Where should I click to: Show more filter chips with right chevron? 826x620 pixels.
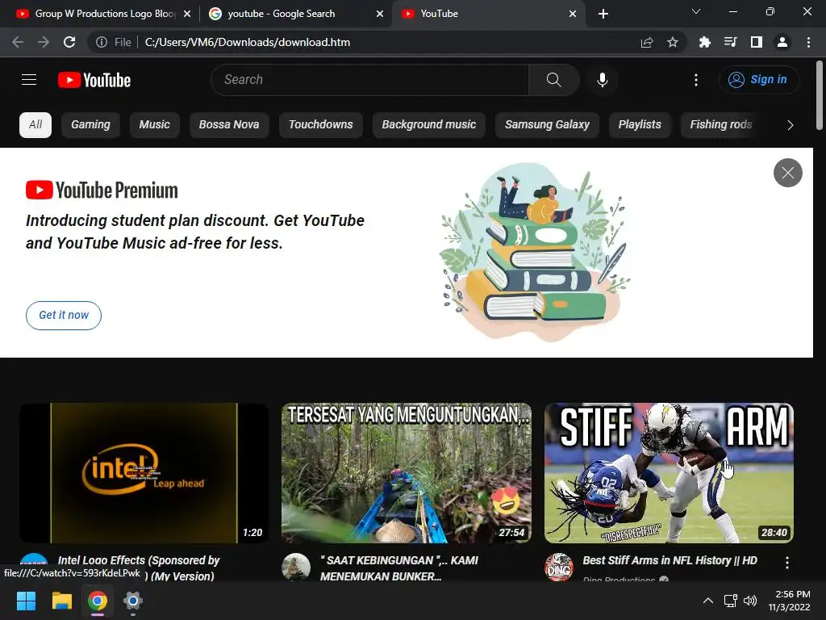(x=790, y=125)
